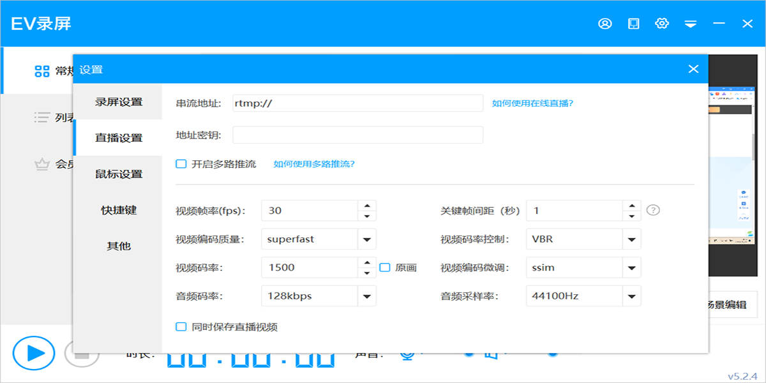766x383 pixels.
Task: Expand the 音频采样率 44100Hz dropdown
Action: [631, 296]
